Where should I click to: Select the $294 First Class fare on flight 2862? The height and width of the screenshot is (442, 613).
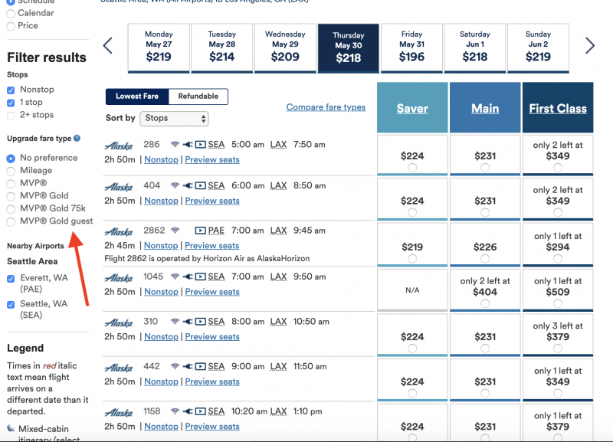(558, 258)
